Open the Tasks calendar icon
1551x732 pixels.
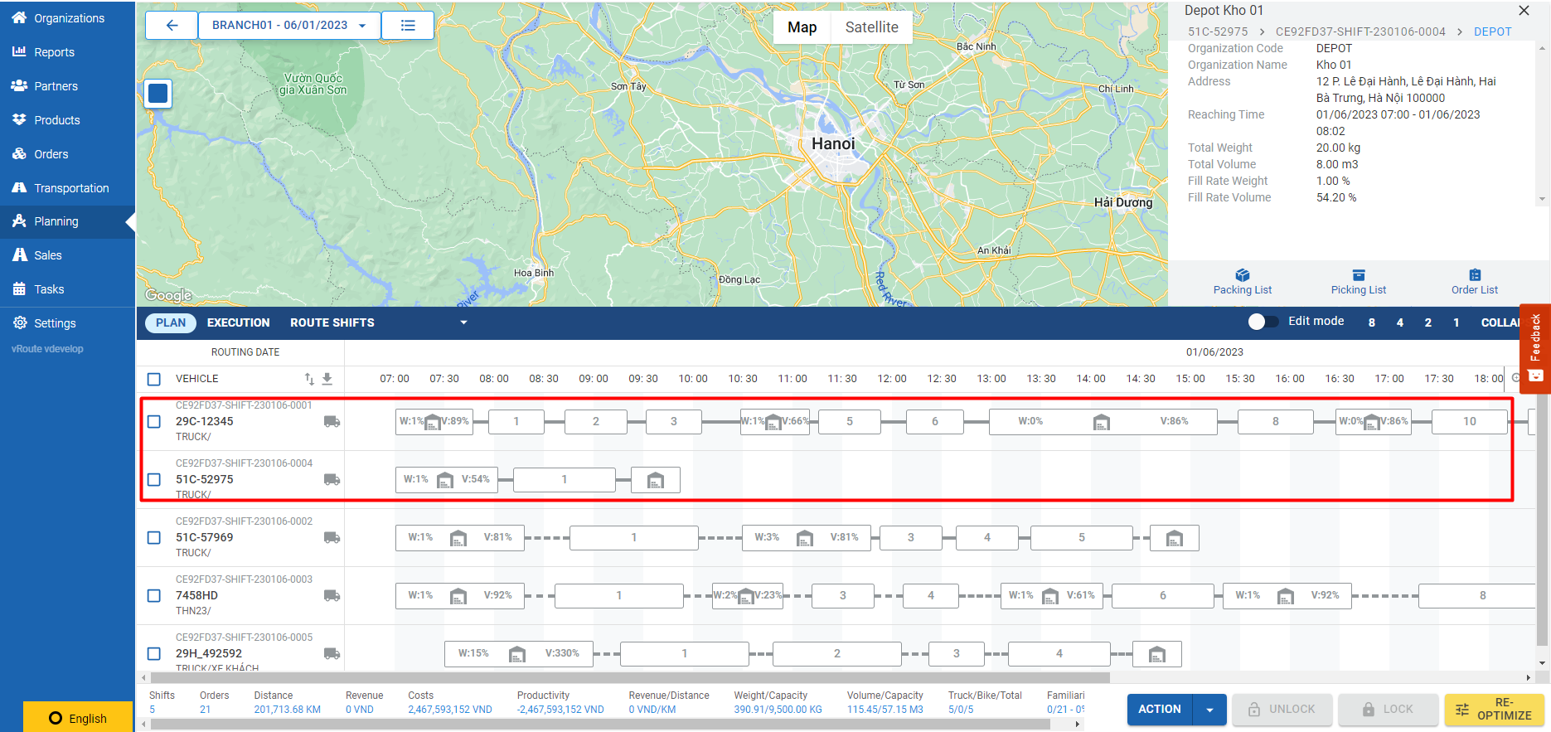(19, 289)
